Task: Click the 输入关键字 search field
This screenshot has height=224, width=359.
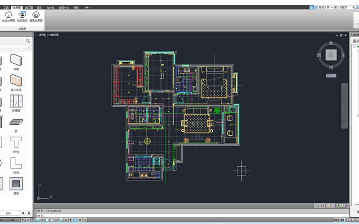Action: pos(342,7)
